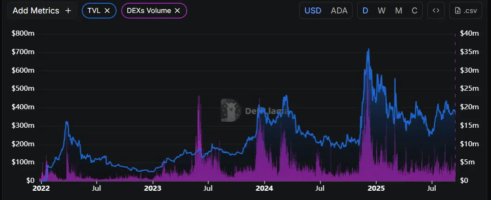The width and height of the screenshot is (491, 200).
Task: Click the 2025 label on time axis
Action: click(376, 188)
